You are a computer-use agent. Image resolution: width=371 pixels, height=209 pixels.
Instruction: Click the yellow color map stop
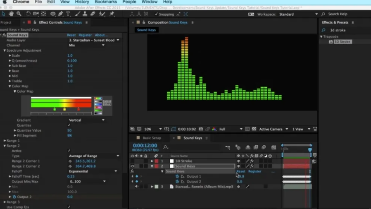[64, 109]
